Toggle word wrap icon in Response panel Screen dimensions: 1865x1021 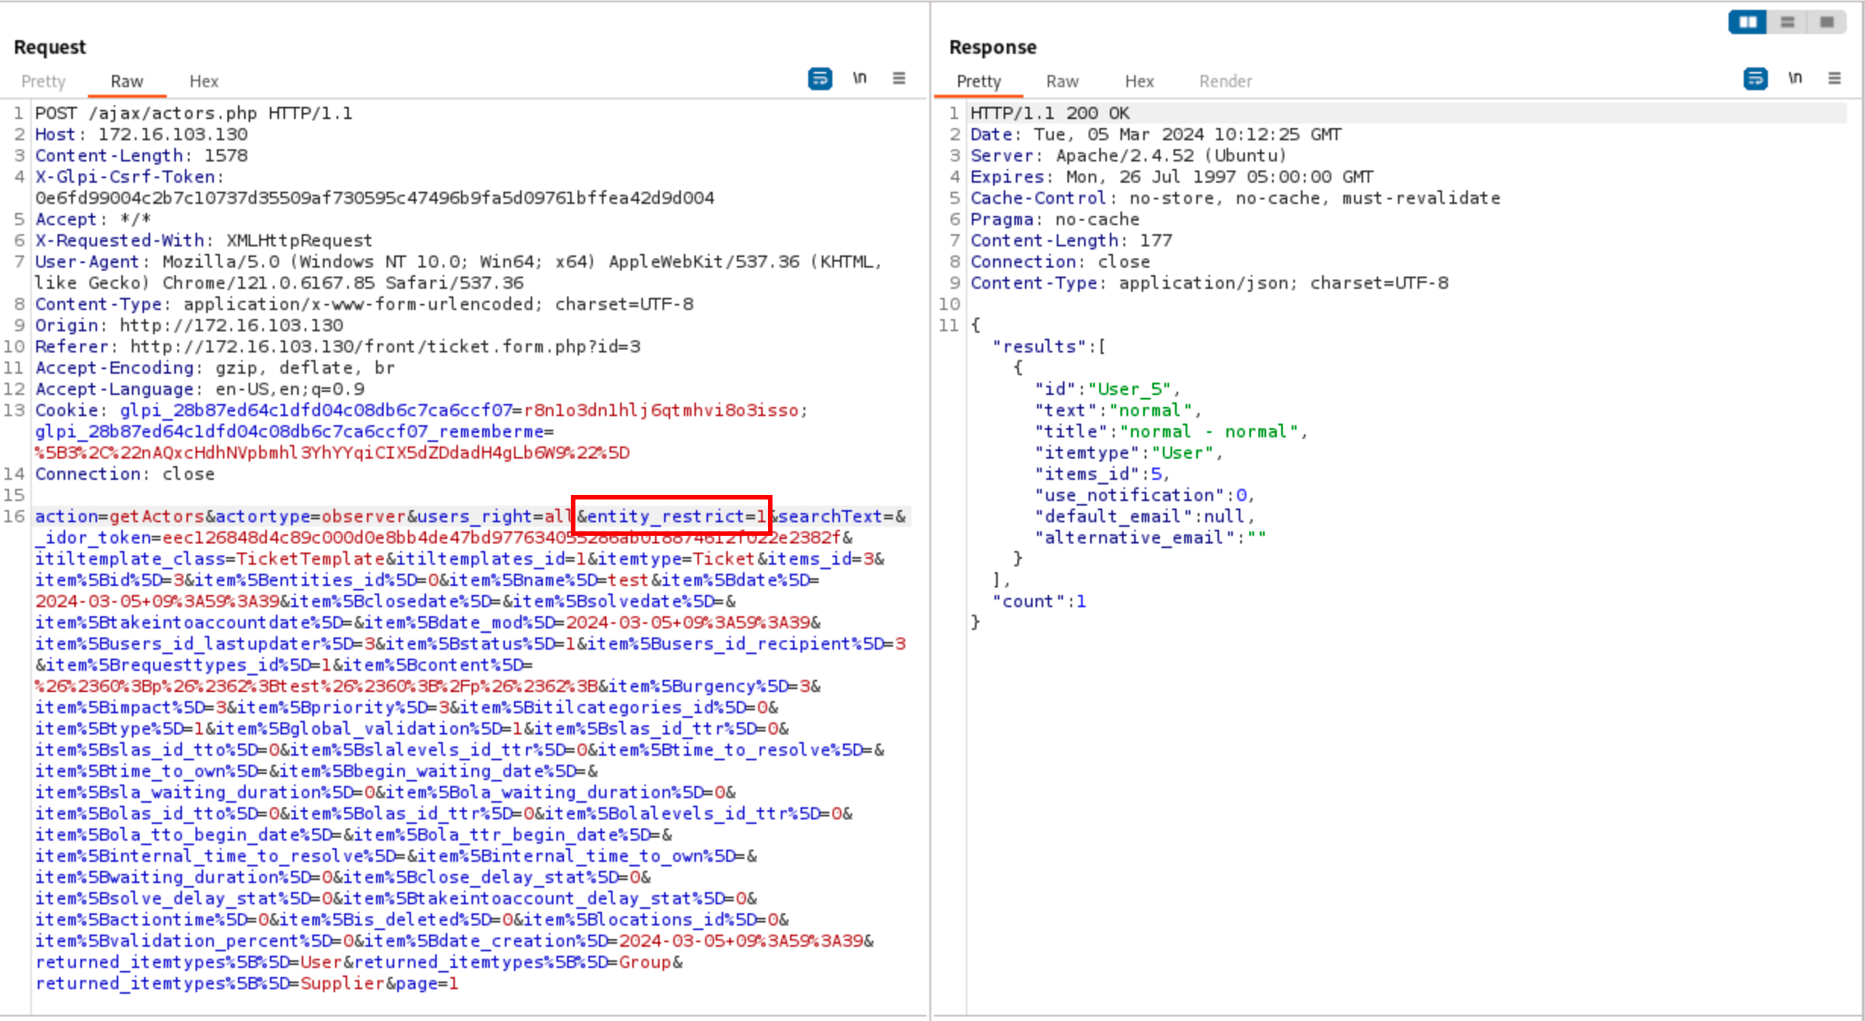[x=1755, y=79]
